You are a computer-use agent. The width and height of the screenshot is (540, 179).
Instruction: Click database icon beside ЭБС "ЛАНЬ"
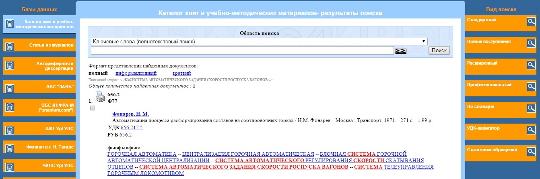pyautogui.click(x=10, y=87)
